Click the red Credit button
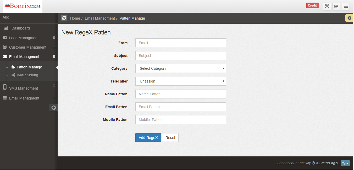The width and height of the screenshot is (354, 170). (x=313, y=5)
